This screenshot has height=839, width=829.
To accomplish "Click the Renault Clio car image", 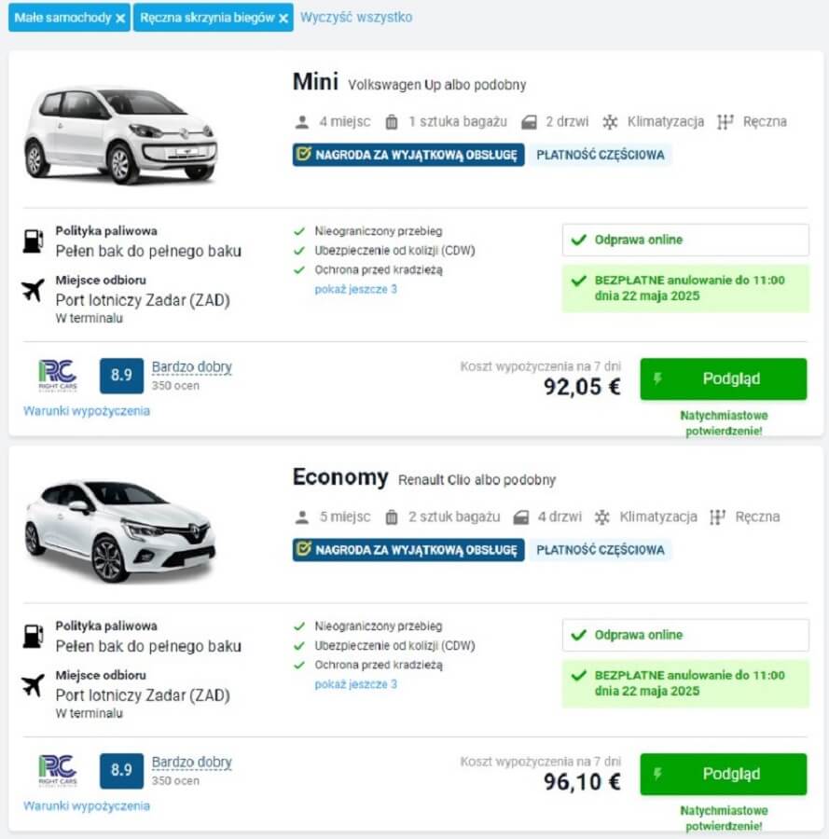I will 121,530.
